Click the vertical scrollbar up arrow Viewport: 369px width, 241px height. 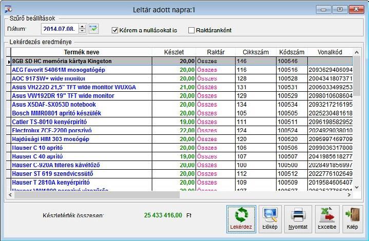tap(357, 52)
